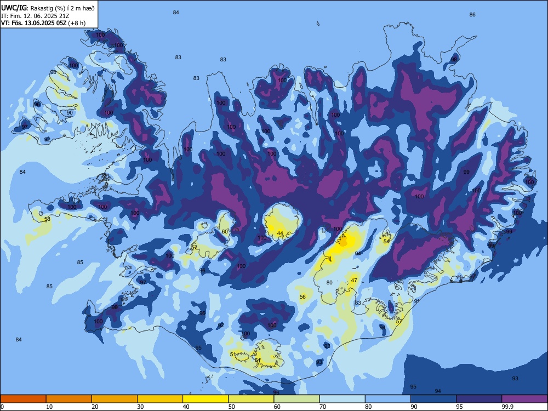This screenshot has width=548, height=411.
Task: Select the legend tick label 40
Action: (186, 407)
